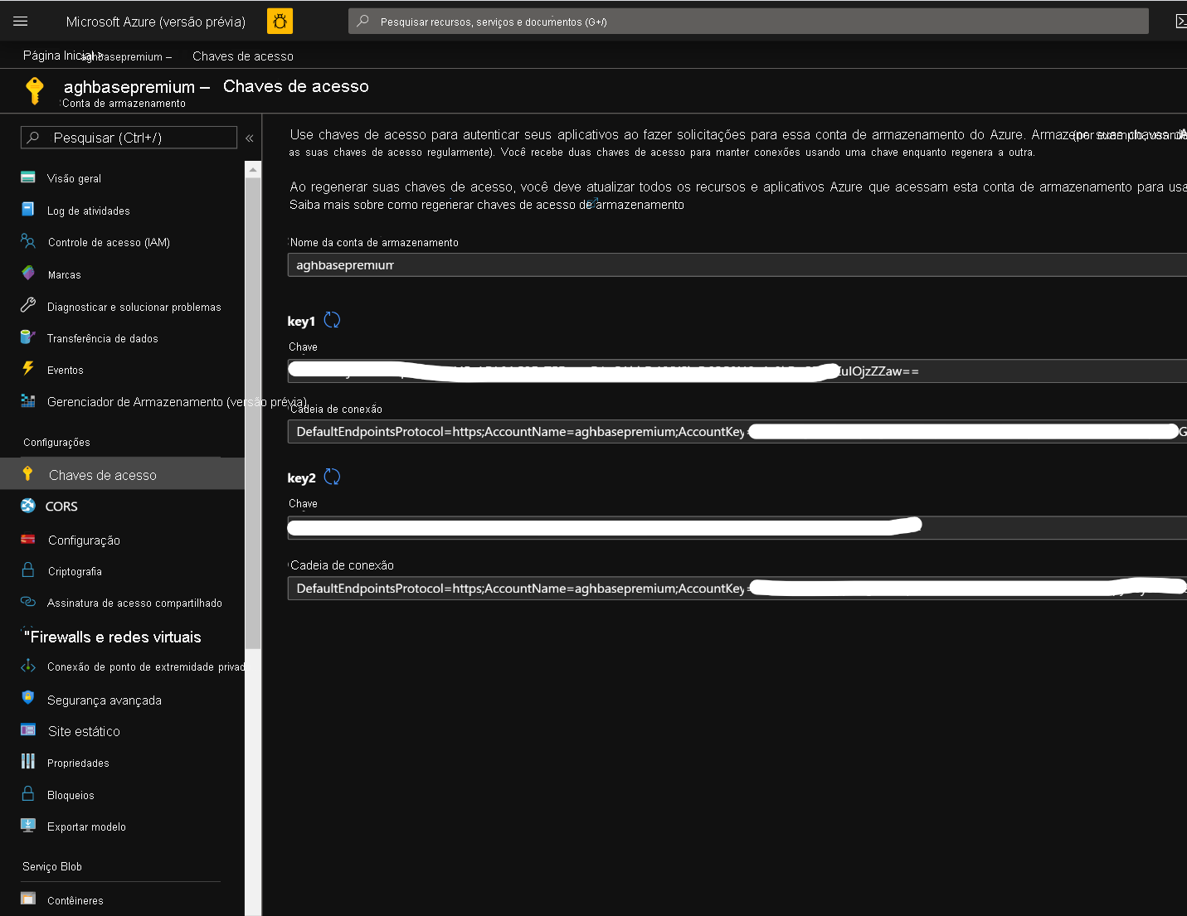Click the Nome da conta de armazenamento field
This screenshot has height=916, width=1187.
click(737, 265)
